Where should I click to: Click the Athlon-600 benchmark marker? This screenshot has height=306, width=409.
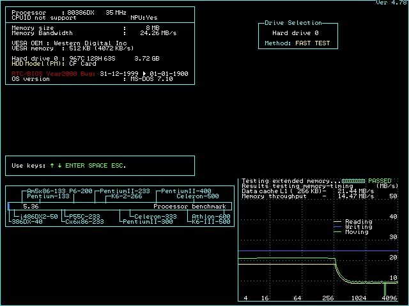click(212, 217)
